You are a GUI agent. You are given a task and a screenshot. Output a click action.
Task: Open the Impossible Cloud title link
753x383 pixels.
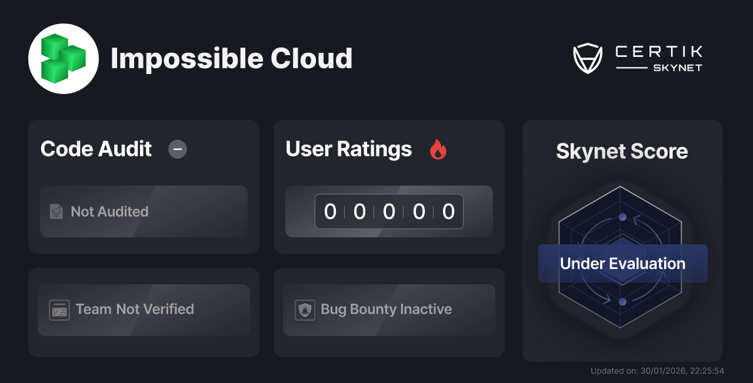coord(232,59)
